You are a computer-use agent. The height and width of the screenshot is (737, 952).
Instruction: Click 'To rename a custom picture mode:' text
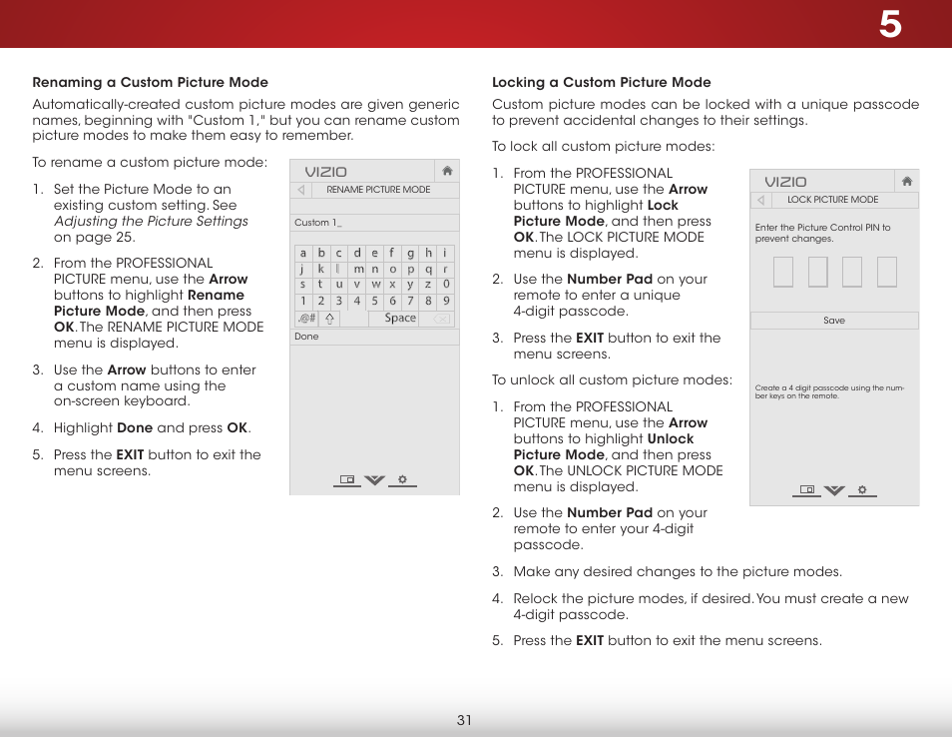click(150, 162)
